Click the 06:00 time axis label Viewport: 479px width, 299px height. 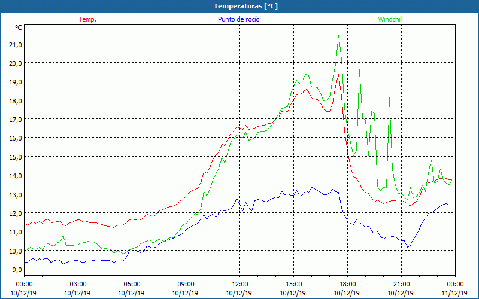tap(132, 285)
